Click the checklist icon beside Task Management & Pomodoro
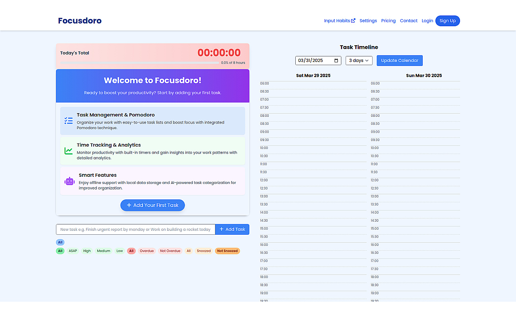The height and width of the screenshot is (313, 516). point(69,121)
